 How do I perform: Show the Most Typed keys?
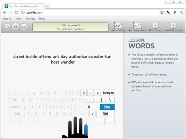[156, 27]
